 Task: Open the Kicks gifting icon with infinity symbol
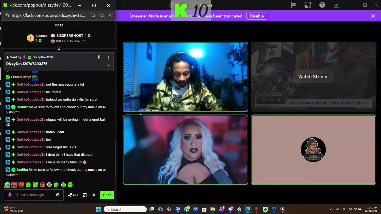pos(73,195)
